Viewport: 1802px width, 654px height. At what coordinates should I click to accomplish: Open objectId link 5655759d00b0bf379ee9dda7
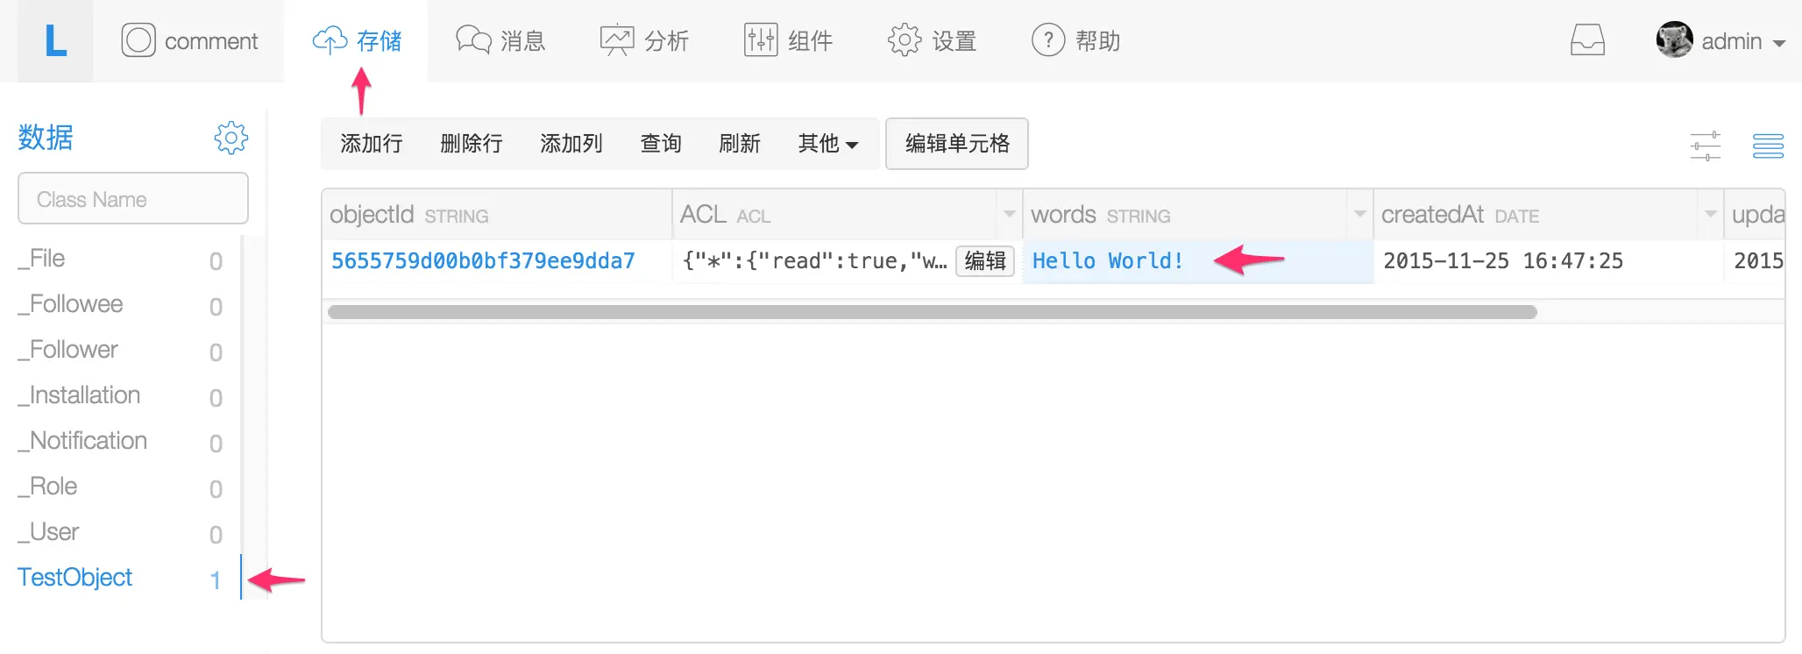483,261
